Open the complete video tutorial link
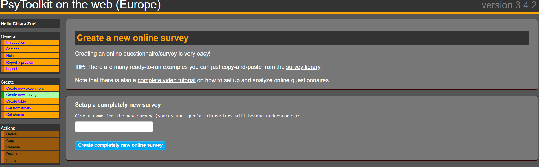The image size is (539, 167). coord(166,80)
